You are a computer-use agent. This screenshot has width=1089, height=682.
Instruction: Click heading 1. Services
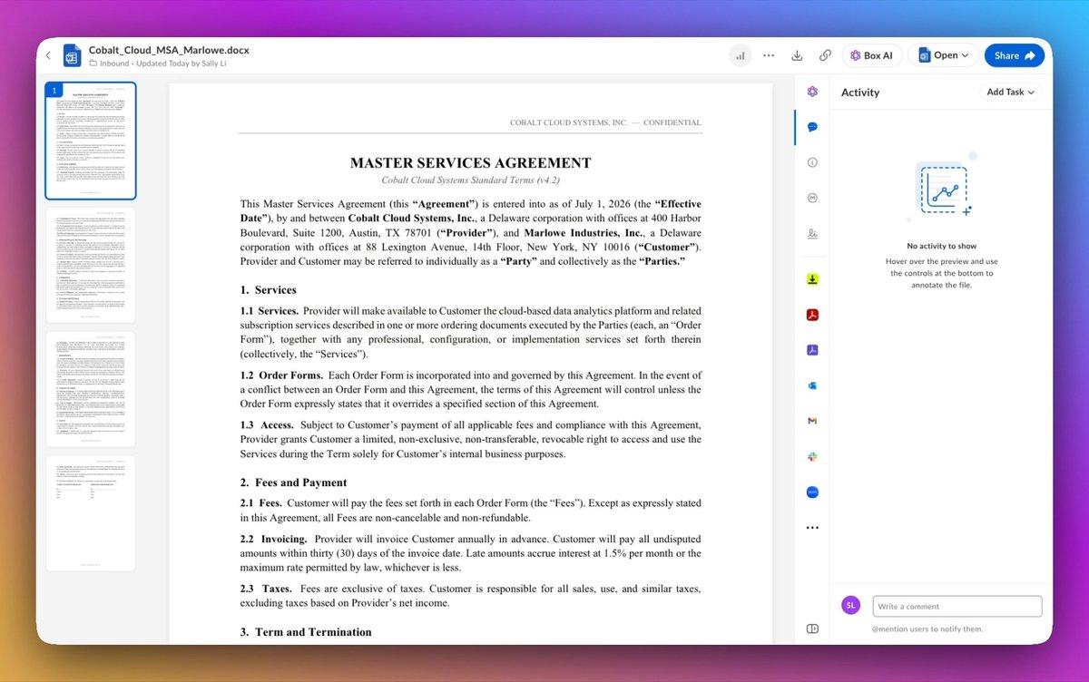click(x=269, y=290)
